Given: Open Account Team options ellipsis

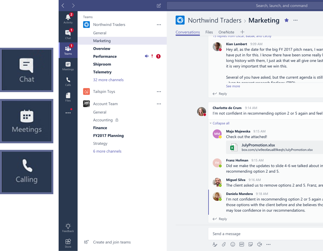Looking at the screenshot, I should pos(159,104).
